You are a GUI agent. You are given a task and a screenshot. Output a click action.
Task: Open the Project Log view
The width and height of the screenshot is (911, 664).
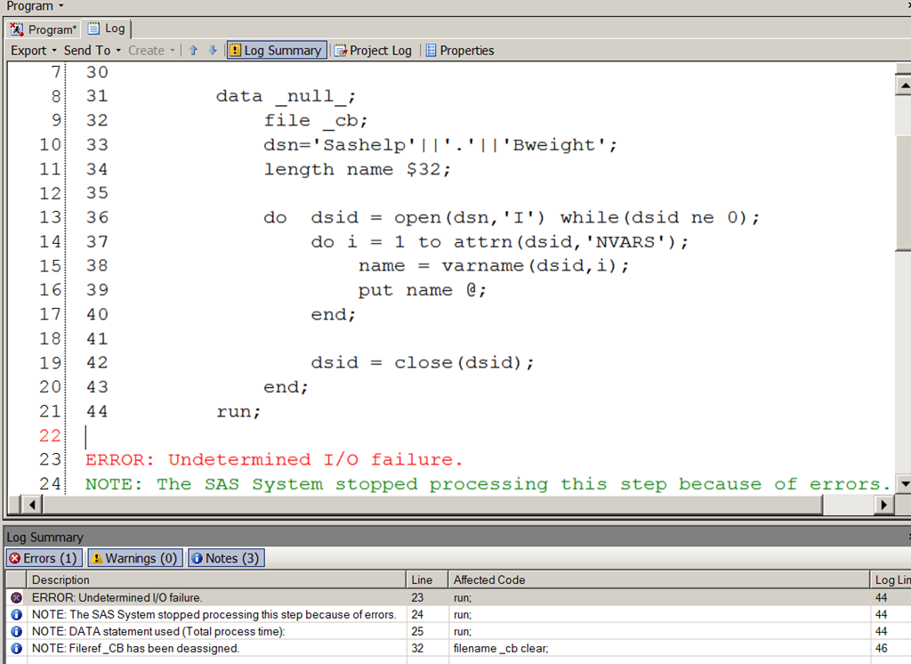(x=373, y=50)
